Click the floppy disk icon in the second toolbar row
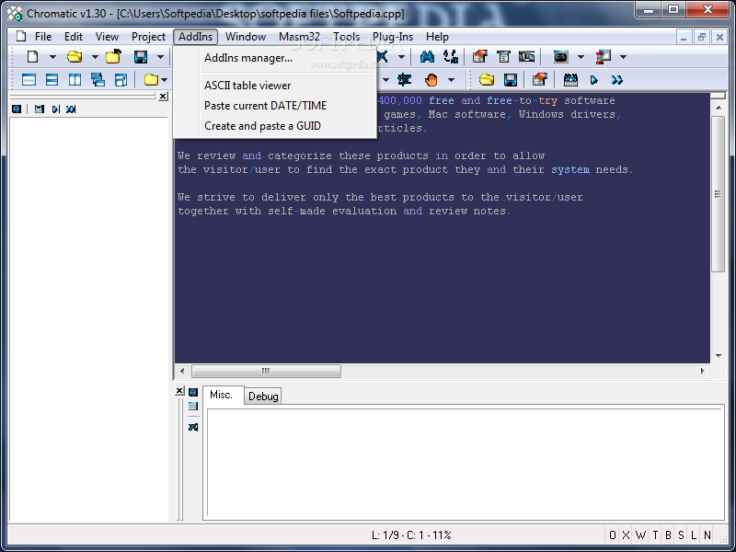 (511, 80)
